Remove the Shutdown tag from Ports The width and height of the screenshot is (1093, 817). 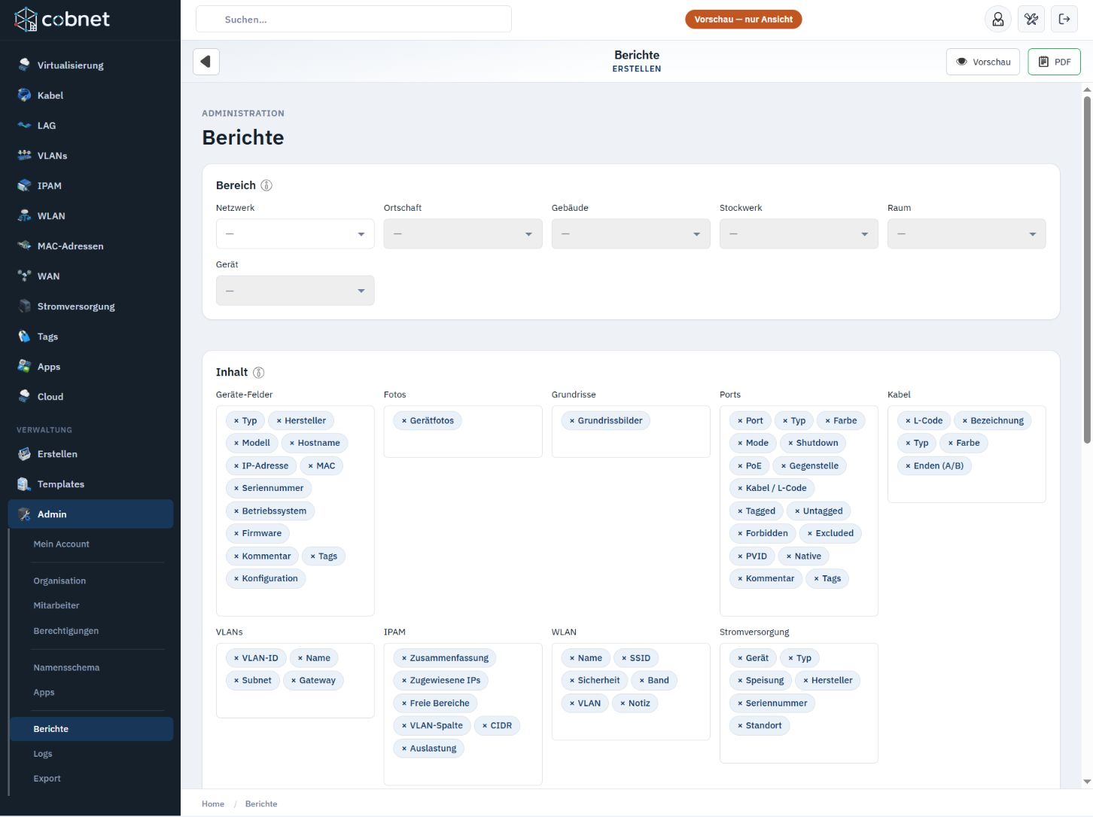[790, 443]
